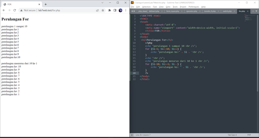Open Sublime Text Preferences menu
259x138 pixels.
[x=194, y=7]
